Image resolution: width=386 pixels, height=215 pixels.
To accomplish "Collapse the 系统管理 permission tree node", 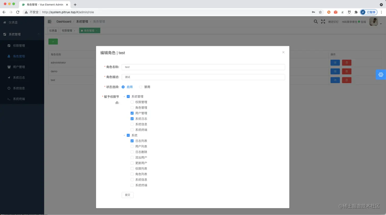I will 124,96.
